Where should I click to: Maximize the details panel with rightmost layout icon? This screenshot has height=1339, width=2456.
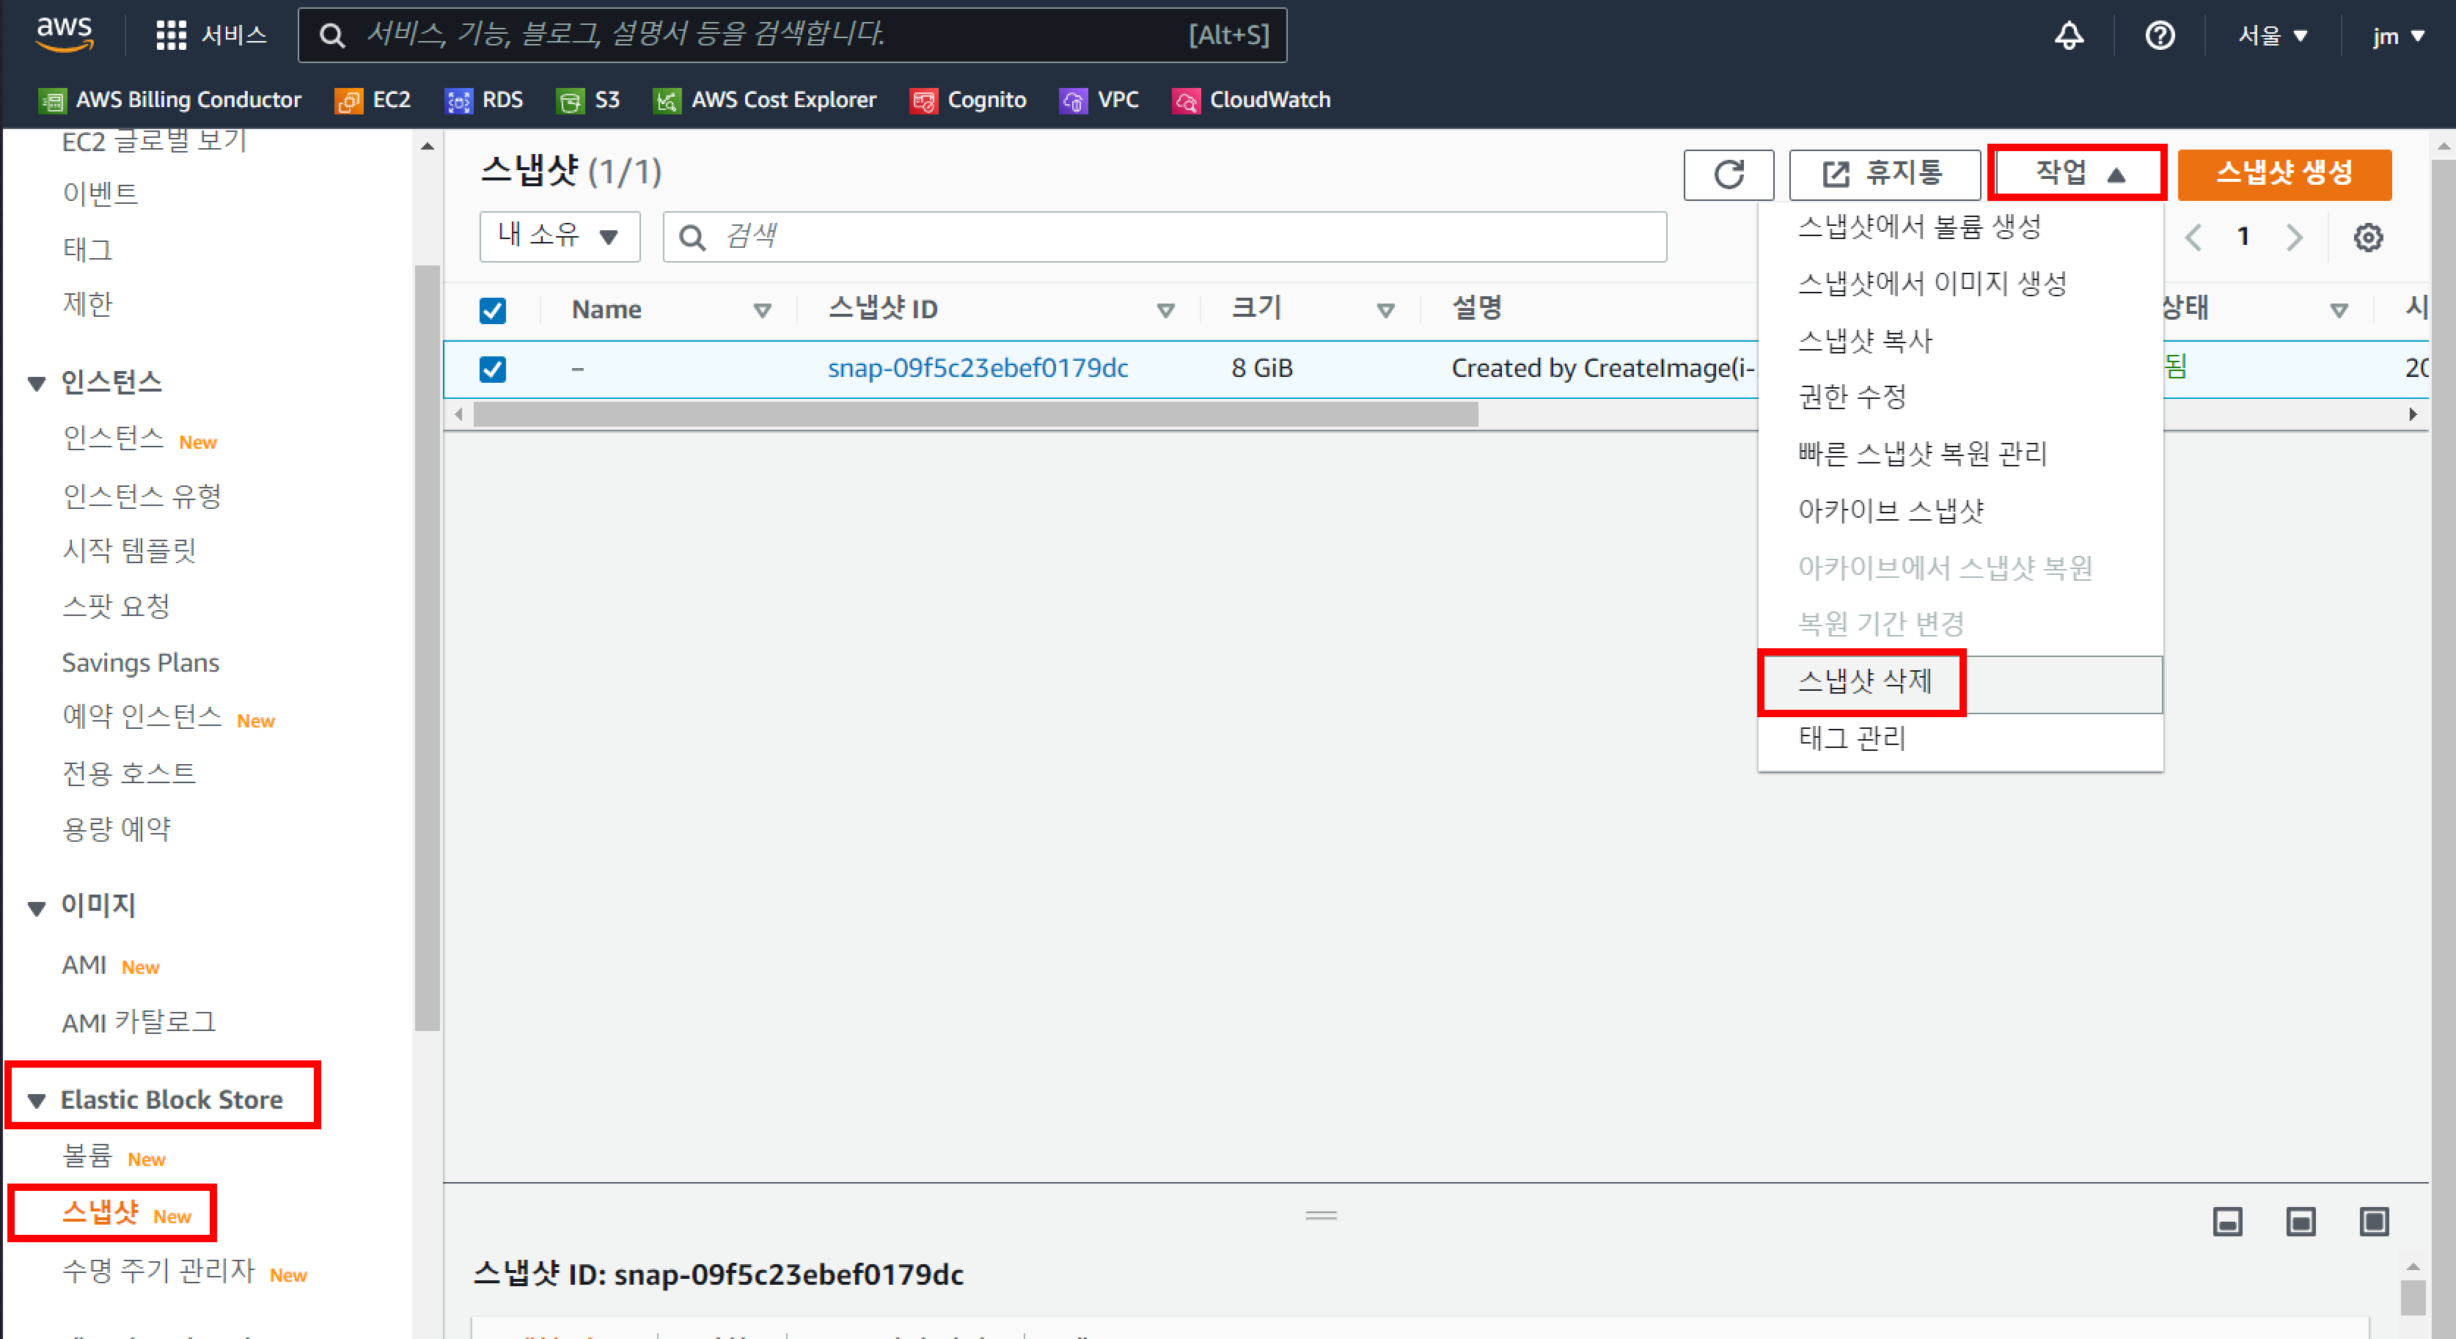2373,1221
